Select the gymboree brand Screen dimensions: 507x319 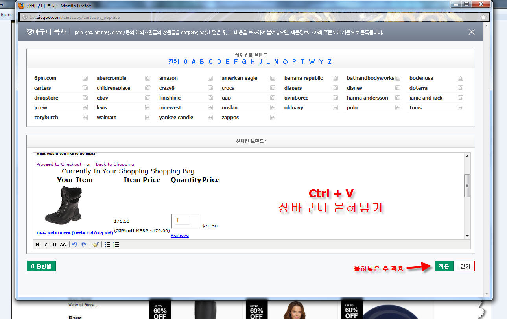click(296, 98)
